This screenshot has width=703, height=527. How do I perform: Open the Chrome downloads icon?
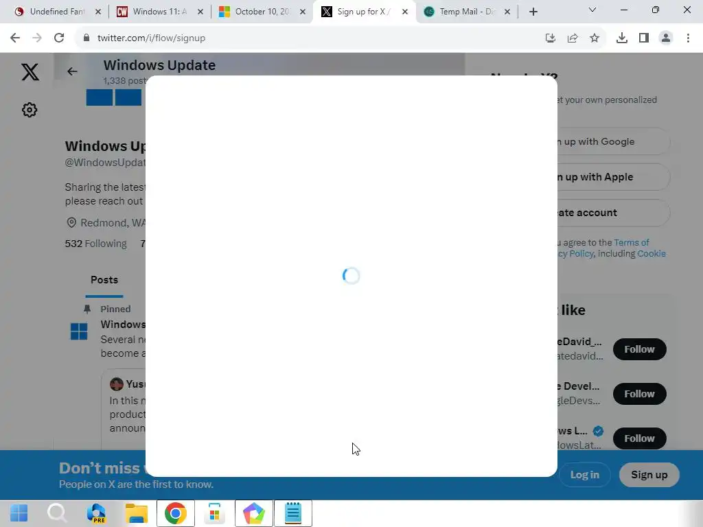point(622,38)
